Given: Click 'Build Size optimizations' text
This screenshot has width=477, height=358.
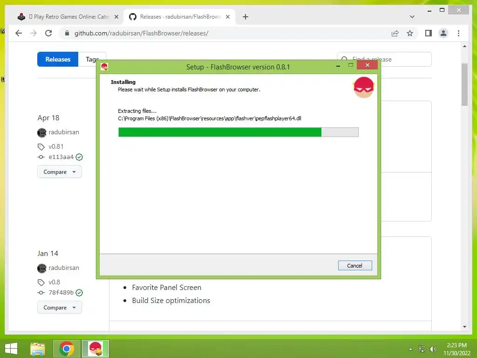Looking at the screenshot, I should (x=171, y=301).
